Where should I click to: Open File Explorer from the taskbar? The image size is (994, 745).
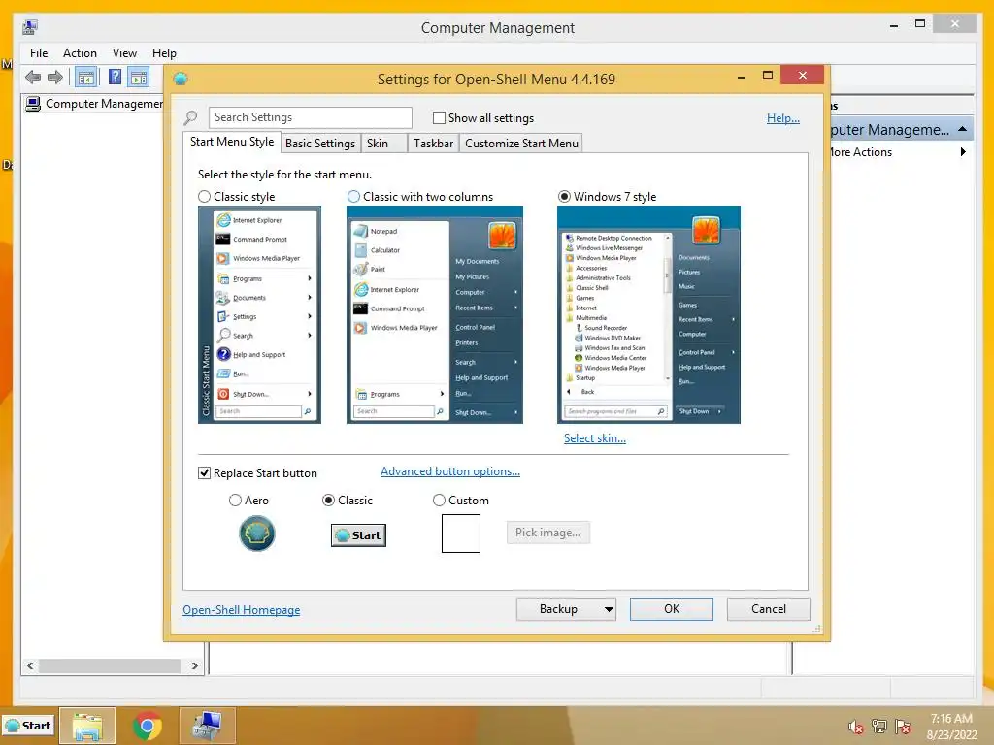[87, 726]
